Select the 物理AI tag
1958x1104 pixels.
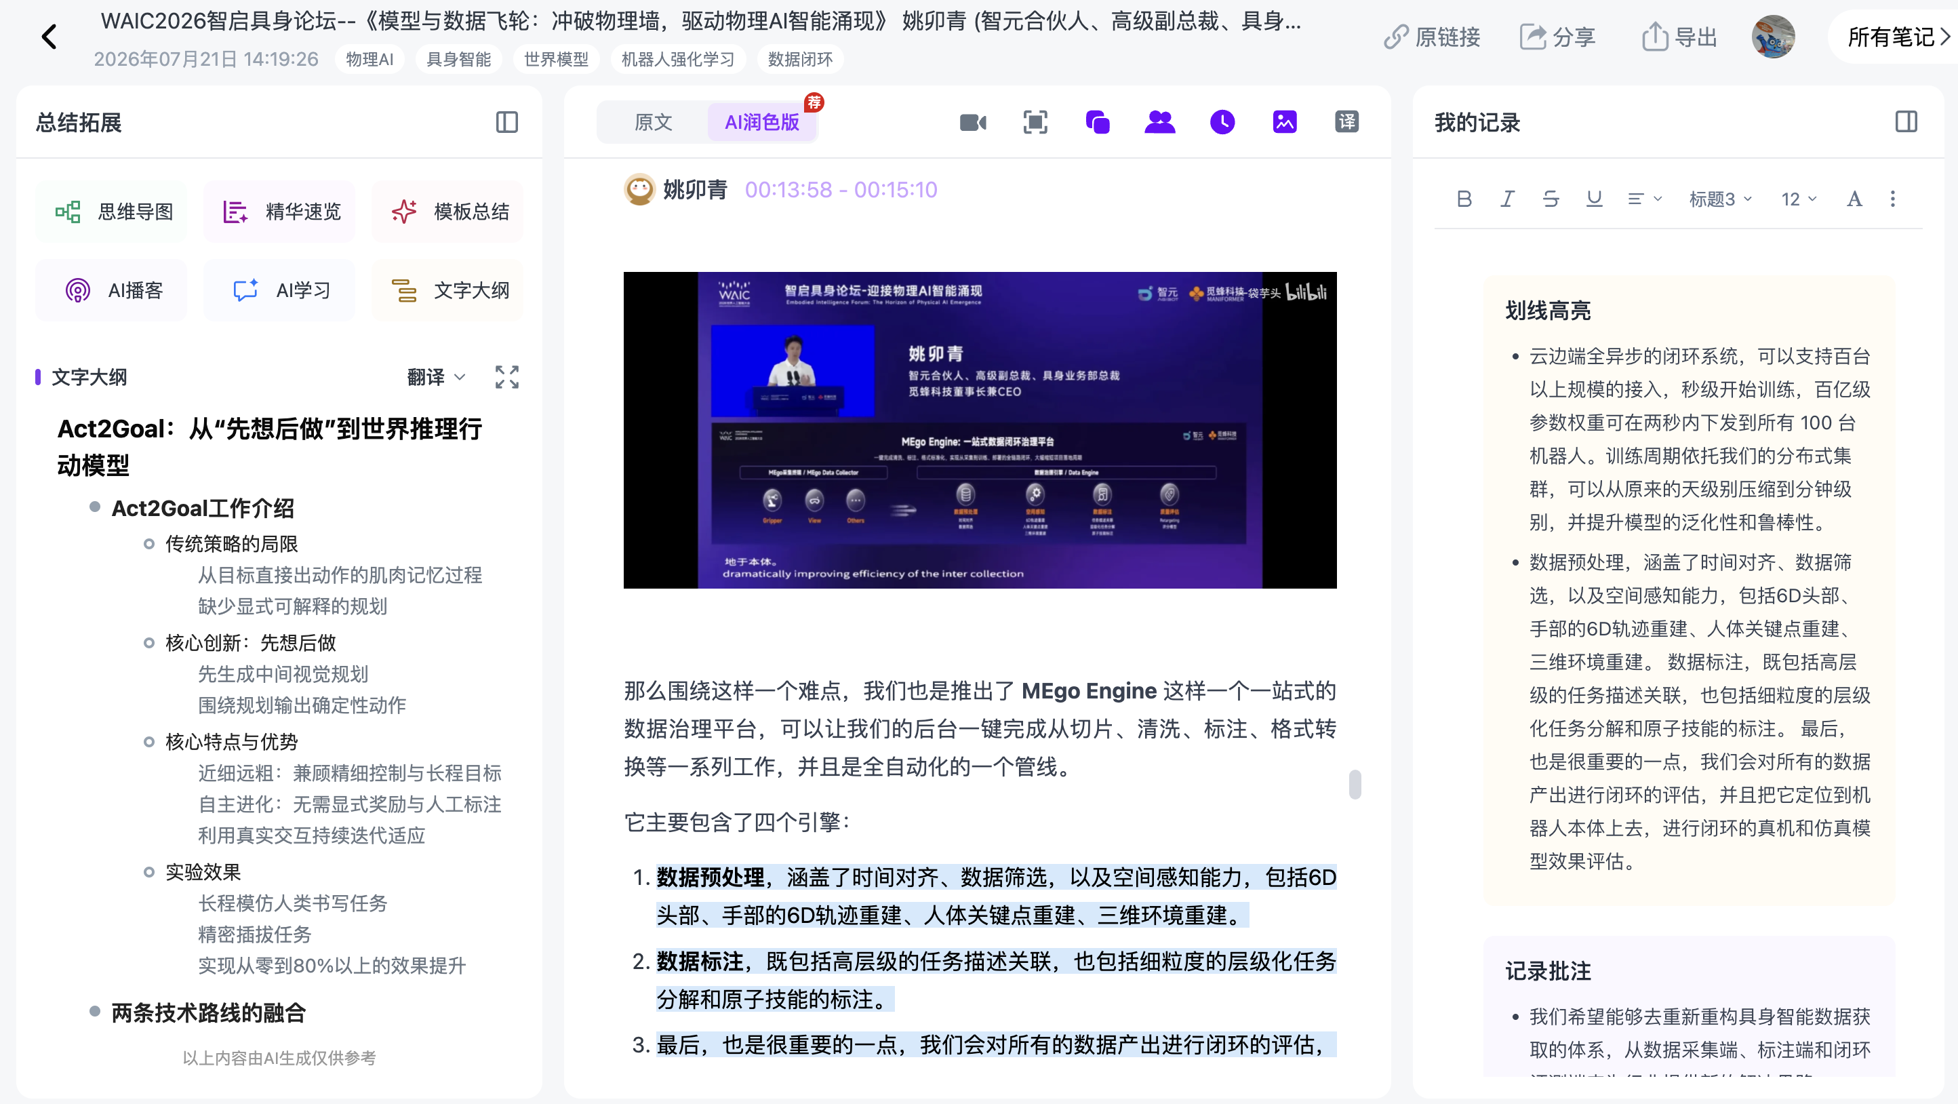[x=369, y=59]
